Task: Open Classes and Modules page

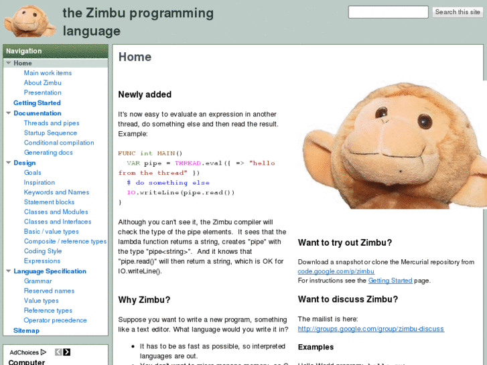Action: [56, 212]
